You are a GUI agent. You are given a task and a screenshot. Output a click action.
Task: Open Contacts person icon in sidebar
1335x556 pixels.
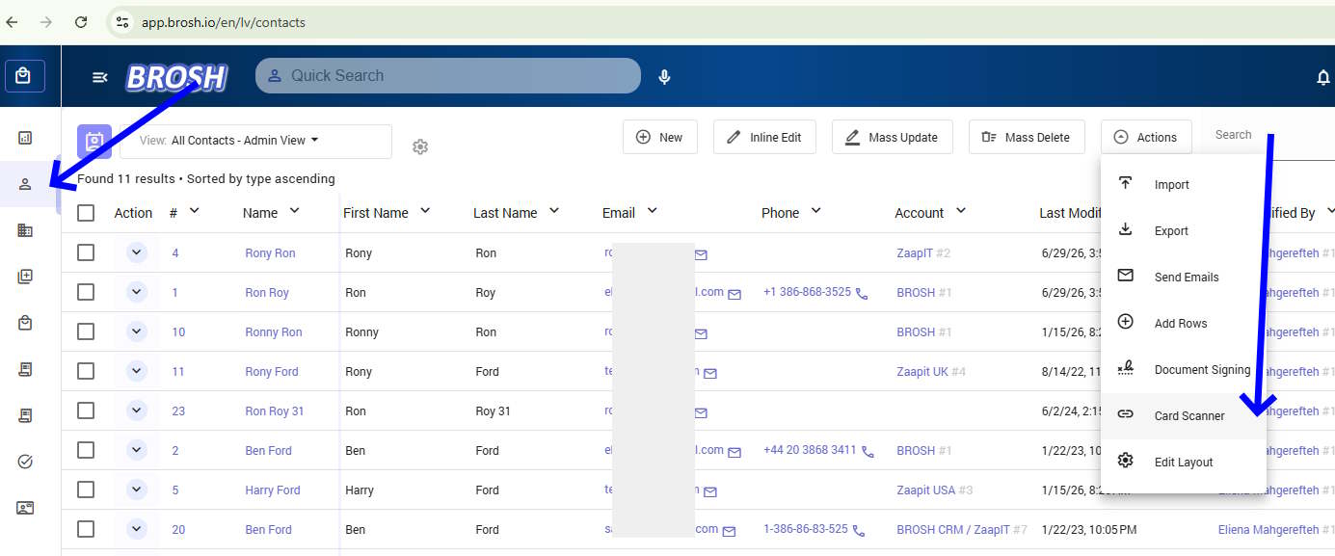click(25, 184)
